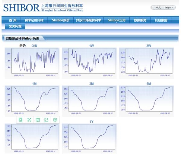181x154 pixels.
Task: Open settings gear in floating toolbar
Action: (x=55, y=120)
